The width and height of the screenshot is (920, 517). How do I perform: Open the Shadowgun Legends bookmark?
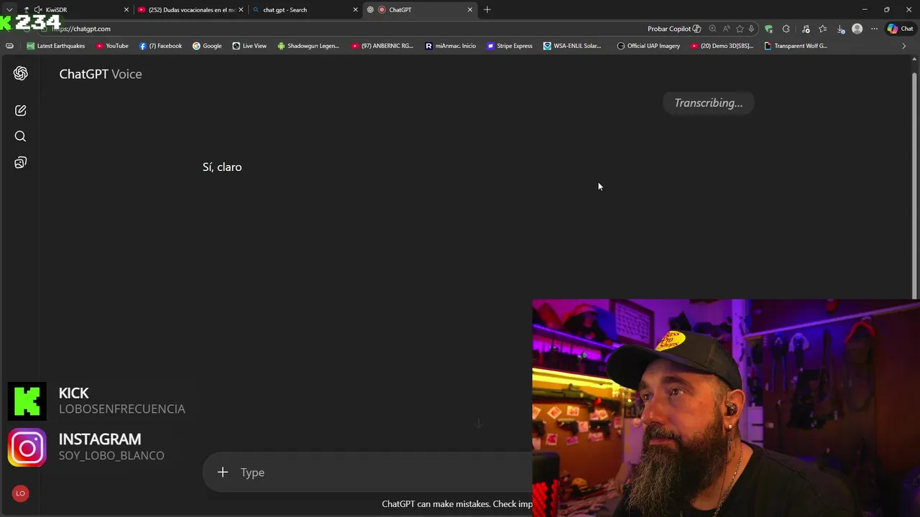point(308,46)
